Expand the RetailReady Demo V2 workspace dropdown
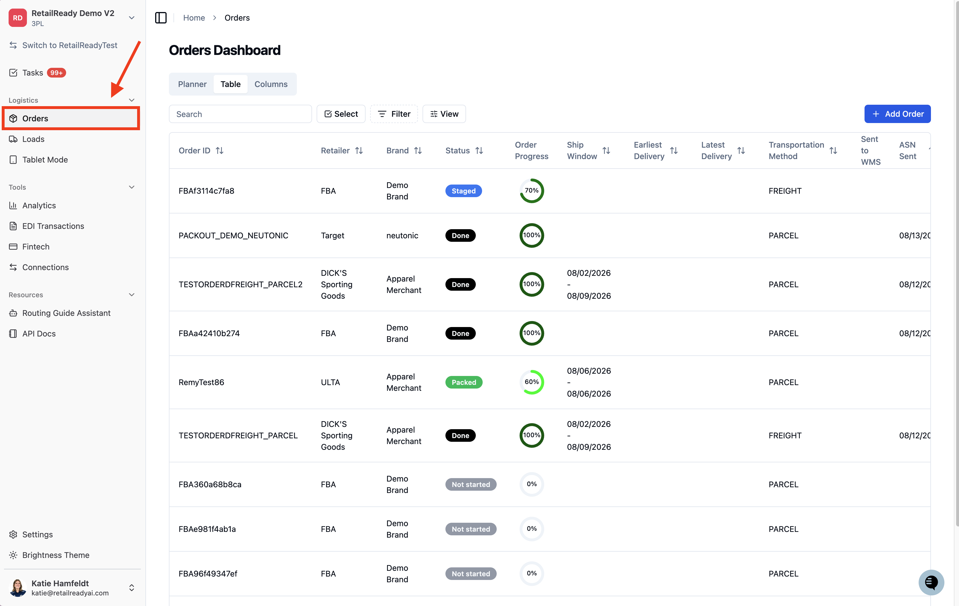Image resolution: width=959 pixels, height=606 pixels. tap(132, 17)
